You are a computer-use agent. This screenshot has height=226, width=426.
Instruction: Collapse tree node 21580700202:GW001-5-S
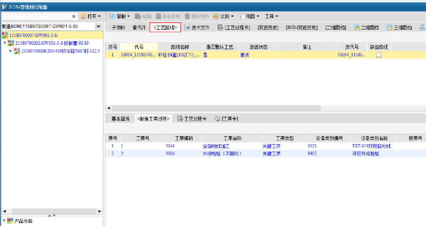point(5,43)
